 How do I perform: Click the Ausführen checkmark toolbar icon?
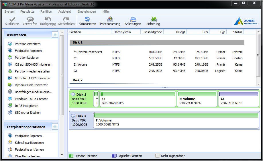point(12,19)
